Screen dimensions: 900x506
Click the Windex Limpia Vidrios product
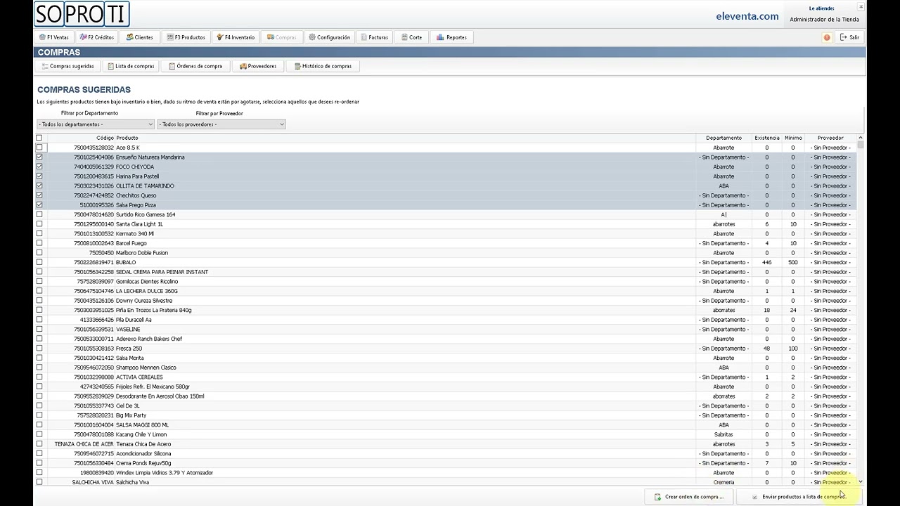coord(165,473)
